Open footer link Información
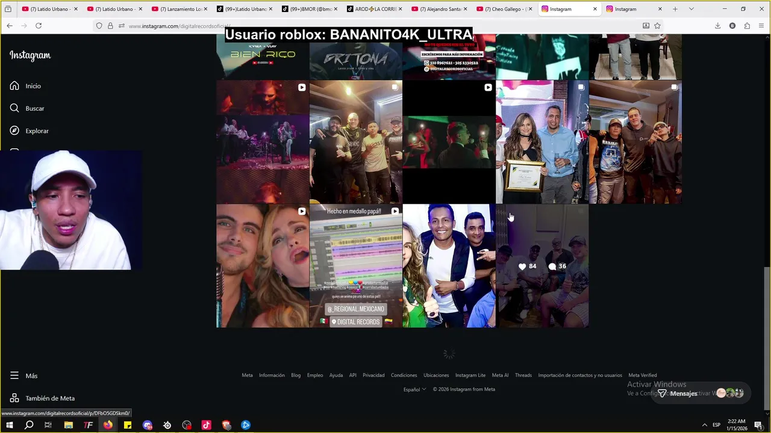Screen dimensions: 771x433 click(272, 375)
